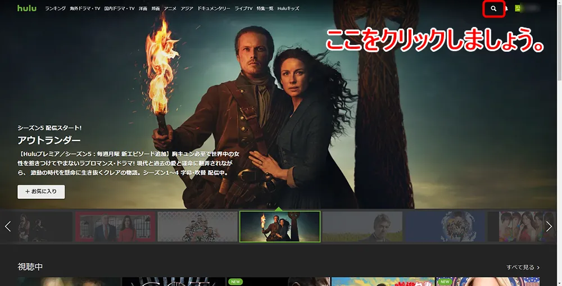Go to ライブTV
Image resolution: width=562 pixels, height=286 pixels.
coord(243,8)
